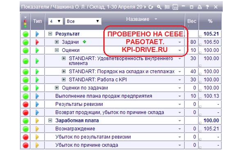Select the Выполнение плана продаж предприятия row
Image resolution: width=242 pixels, height=150 pixels.
tap(121, 96)
